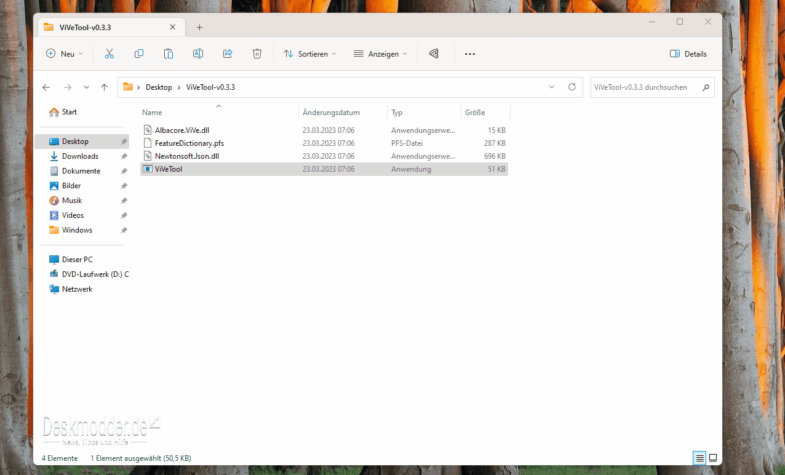This screenshot has height=475, width=785.
Task: Click the 696 KB size cell
Action: pos(495,156)
